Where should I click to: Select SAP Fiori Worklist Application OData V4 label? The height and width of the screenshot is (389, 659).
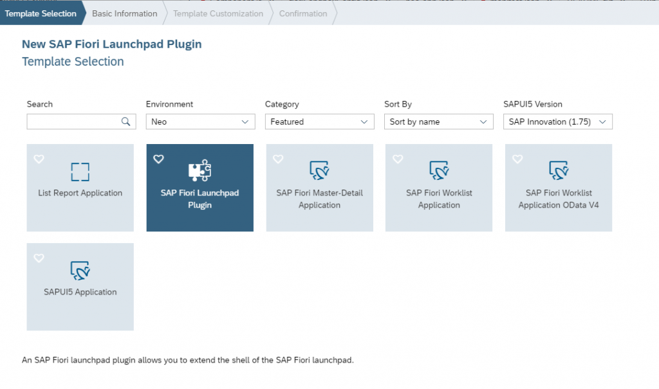click(x=559, y=199)
